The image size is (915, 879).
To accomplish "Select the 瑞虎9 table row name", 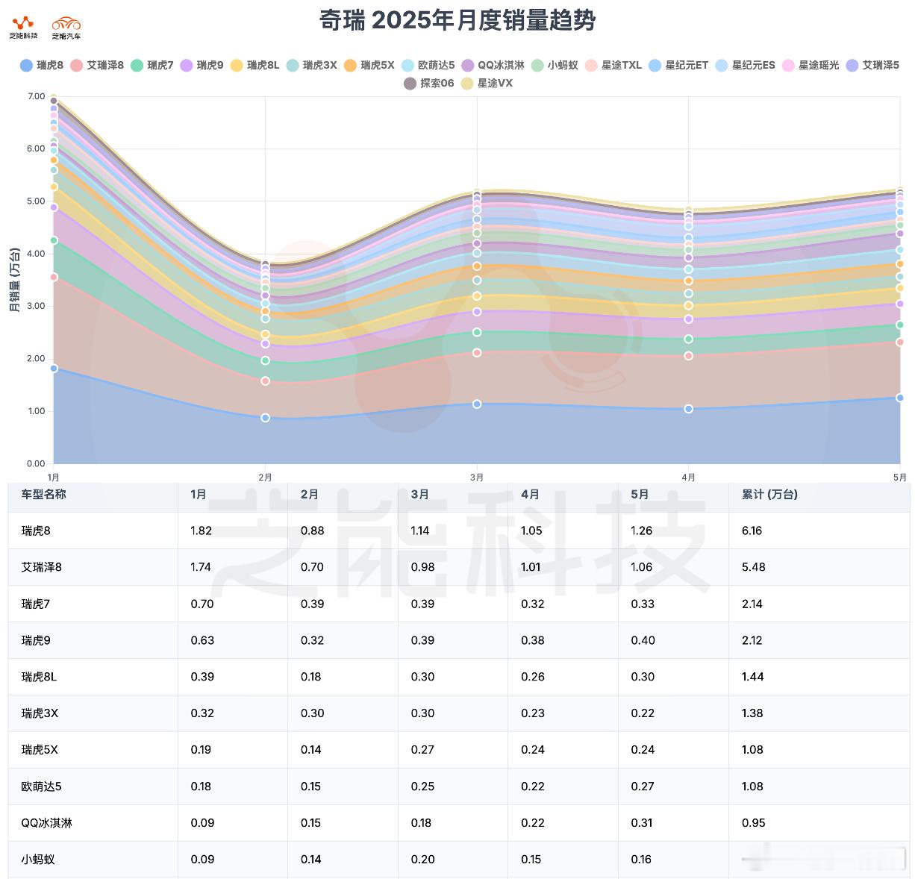I will [36, 641].
